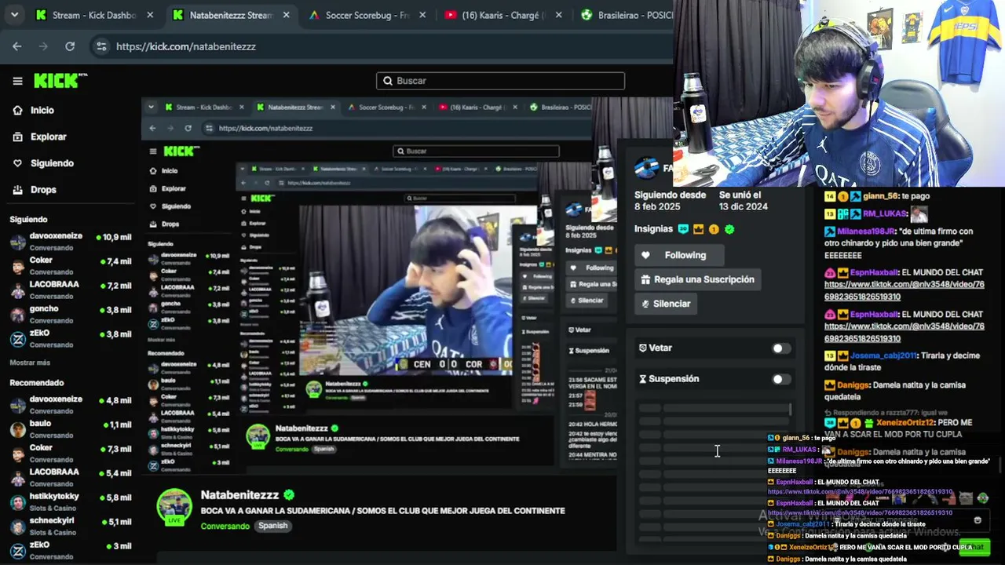
Task: Click the green verified badge in Insignias
Action: click(x=729, y=229)
